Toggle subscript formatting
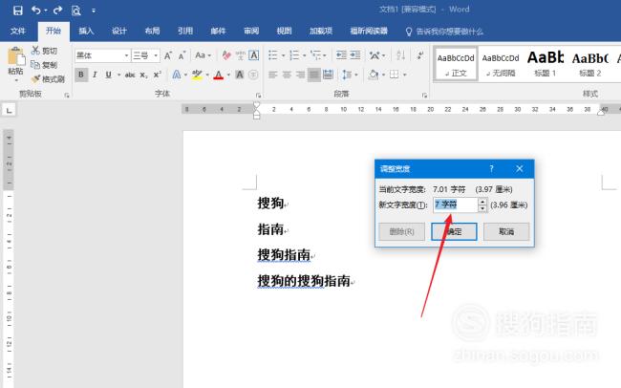 (143, 75)
